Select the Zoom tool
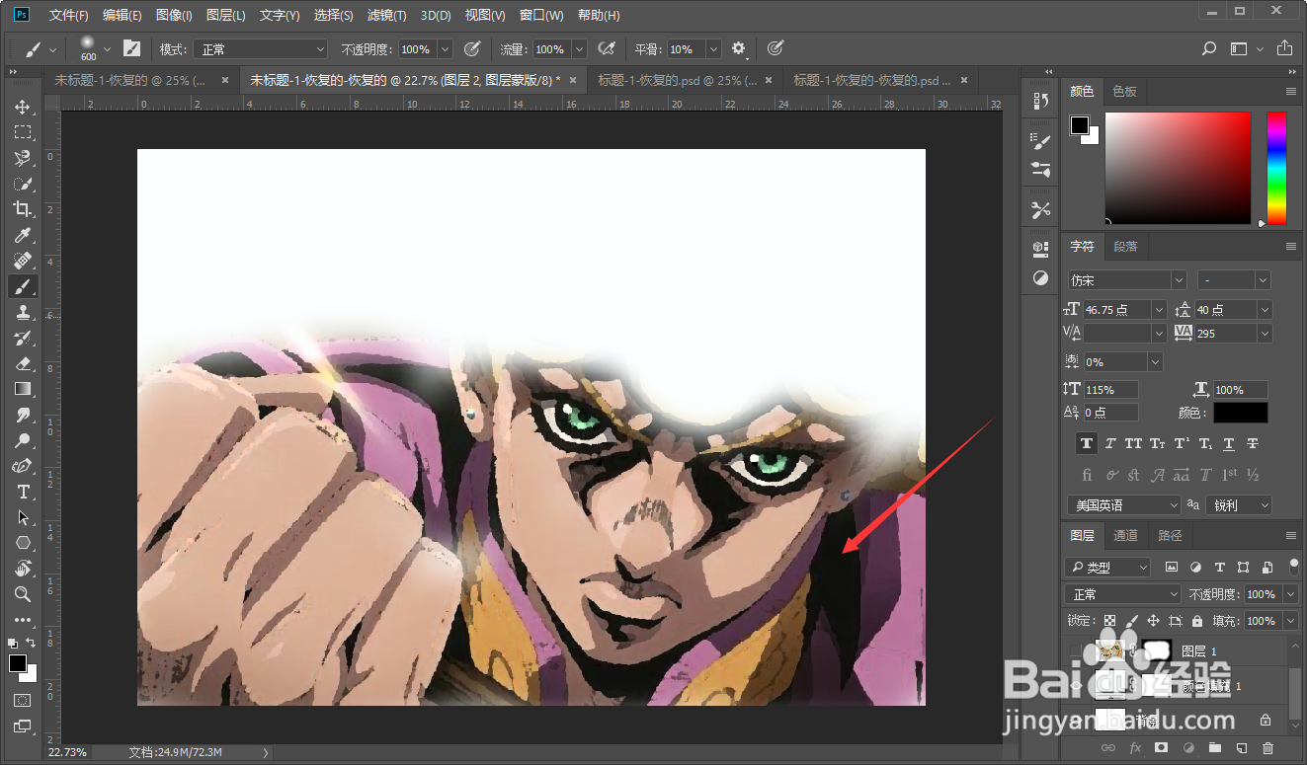The image size is (1307, 765). tap(22, 594)
